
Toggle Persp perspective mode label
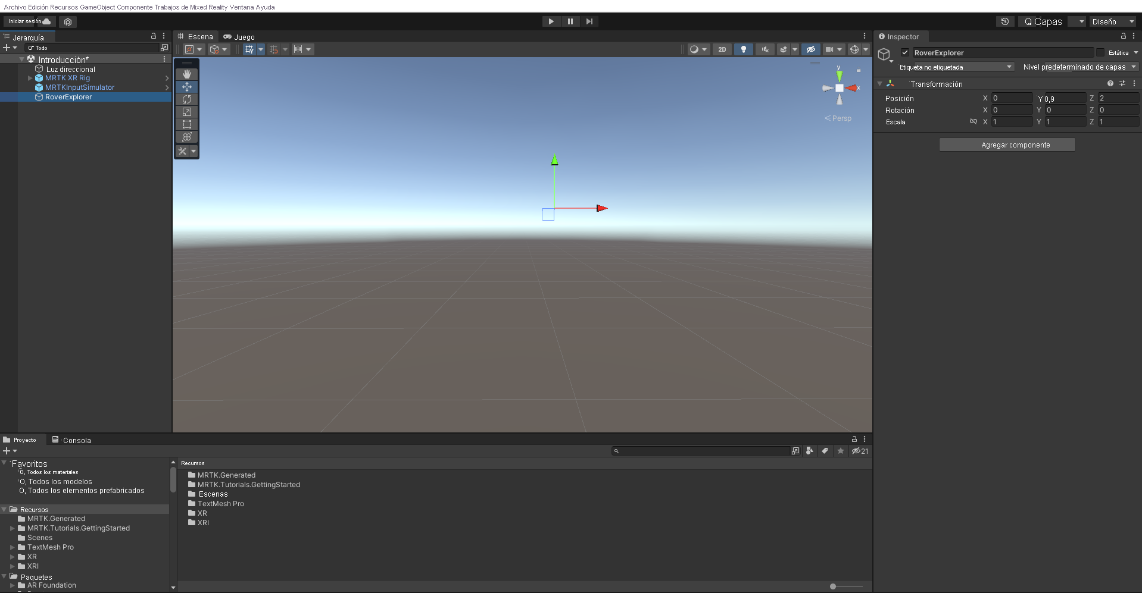[x=838, y=118]
